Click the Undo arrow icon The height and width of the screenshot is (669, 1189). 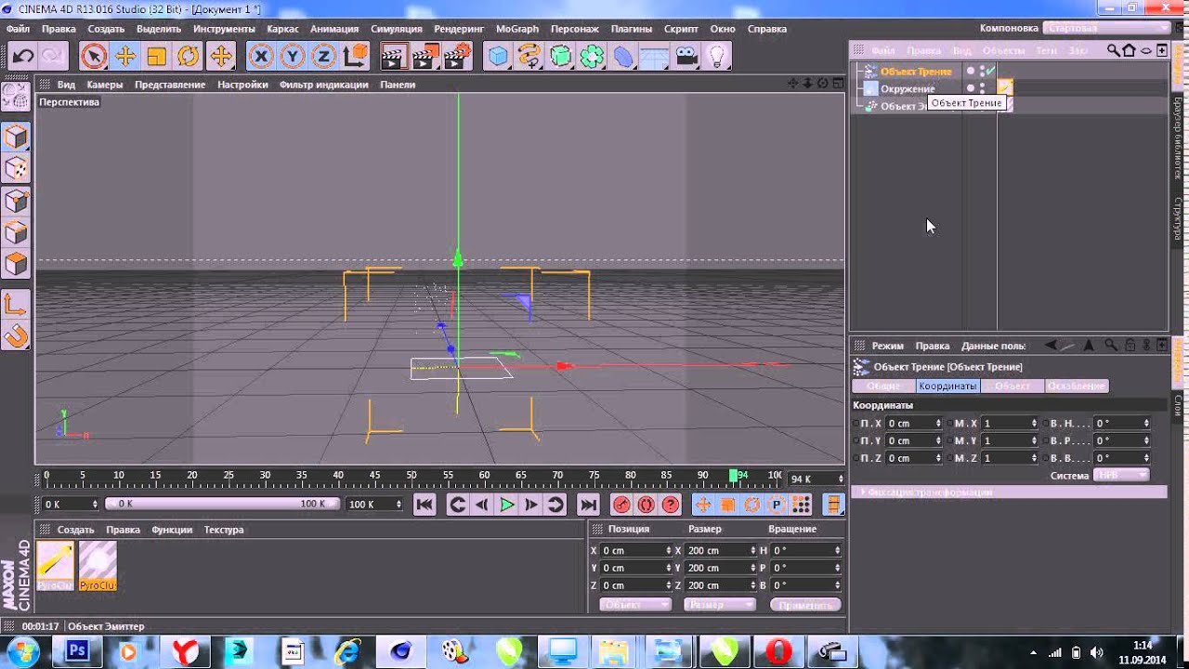pyautogui.click(x=23, y=57)
